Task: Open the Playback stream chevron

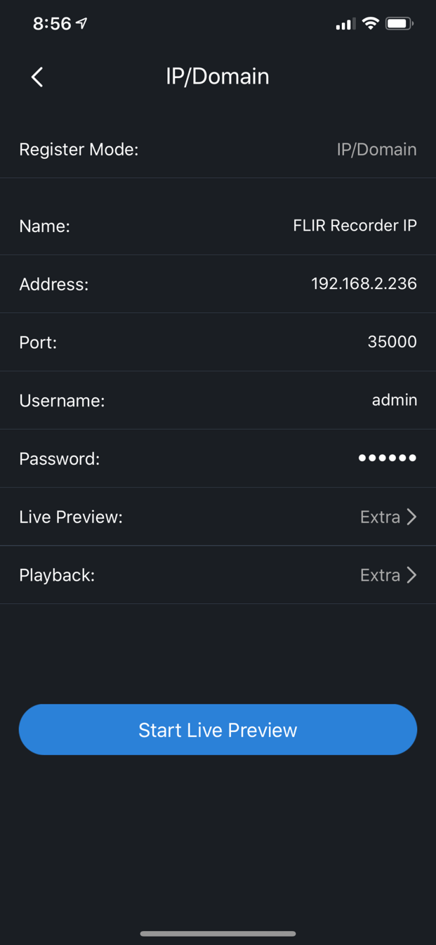Action: pyautogui.click(x=412, y=575)
